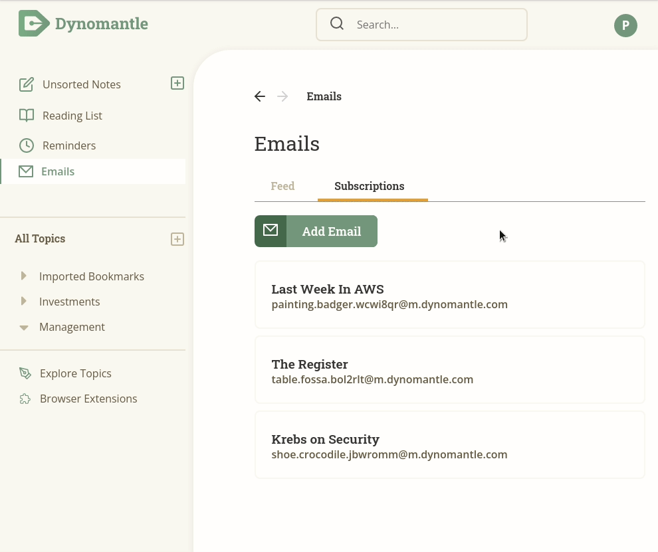Click the Dynomantle brand name
Image resolution: width=658 pixels, height=552 pixels.
pyautogui.click(x=102, y=24)
